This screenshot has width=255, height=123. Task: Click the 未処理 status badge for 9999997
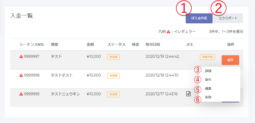(114, 57)
